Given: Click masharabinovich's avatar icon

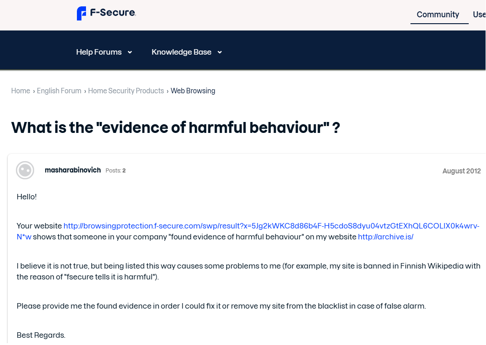Looking at the screenshot, I should pyautogui.click(x=25, y=170).
